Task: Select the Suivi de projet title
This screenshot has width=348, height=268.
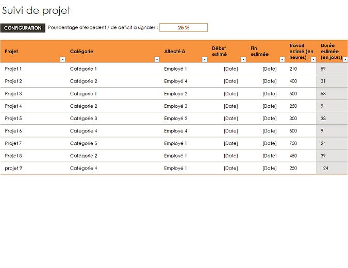Action: [x=36, y=10]
